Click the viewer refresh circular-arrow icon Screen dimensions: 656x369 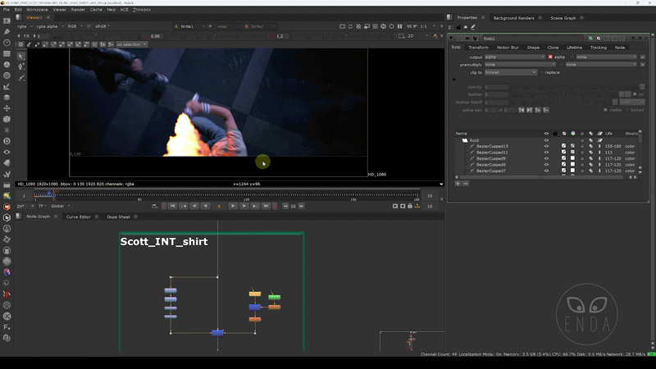click(383, 26)
